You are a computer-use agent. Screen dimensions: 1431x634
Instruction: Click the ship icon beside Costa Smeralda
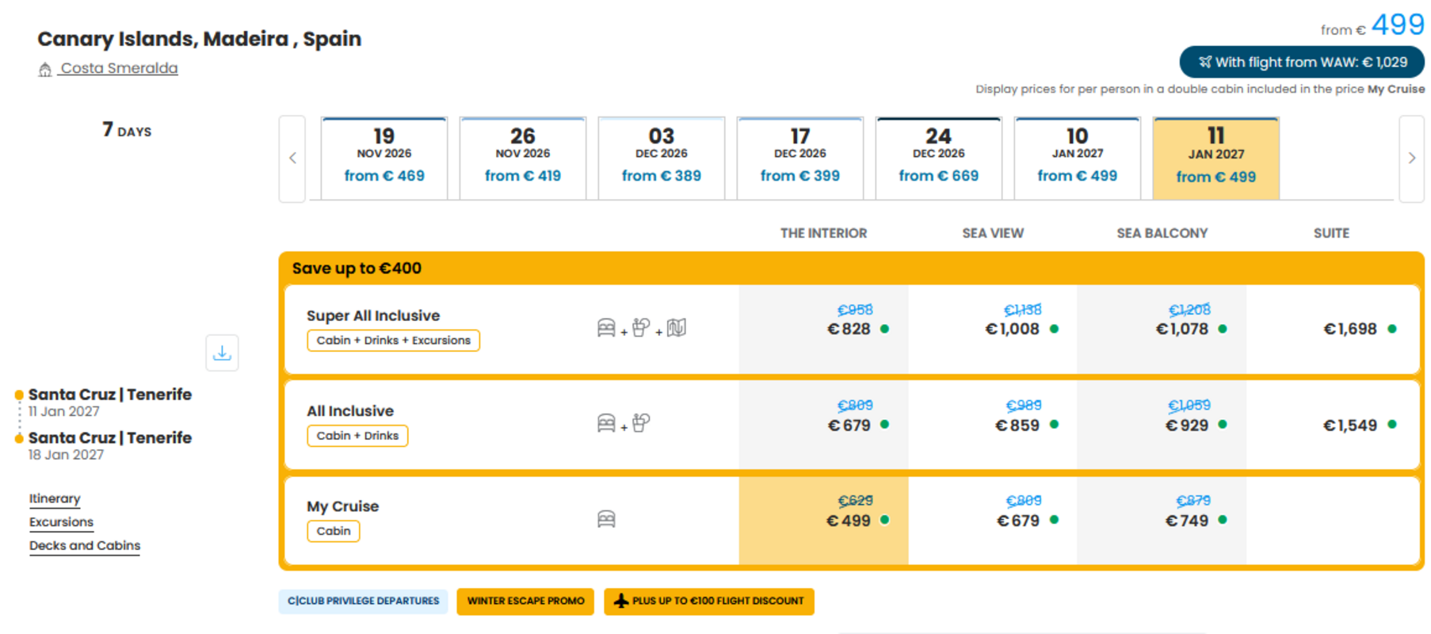45,69
